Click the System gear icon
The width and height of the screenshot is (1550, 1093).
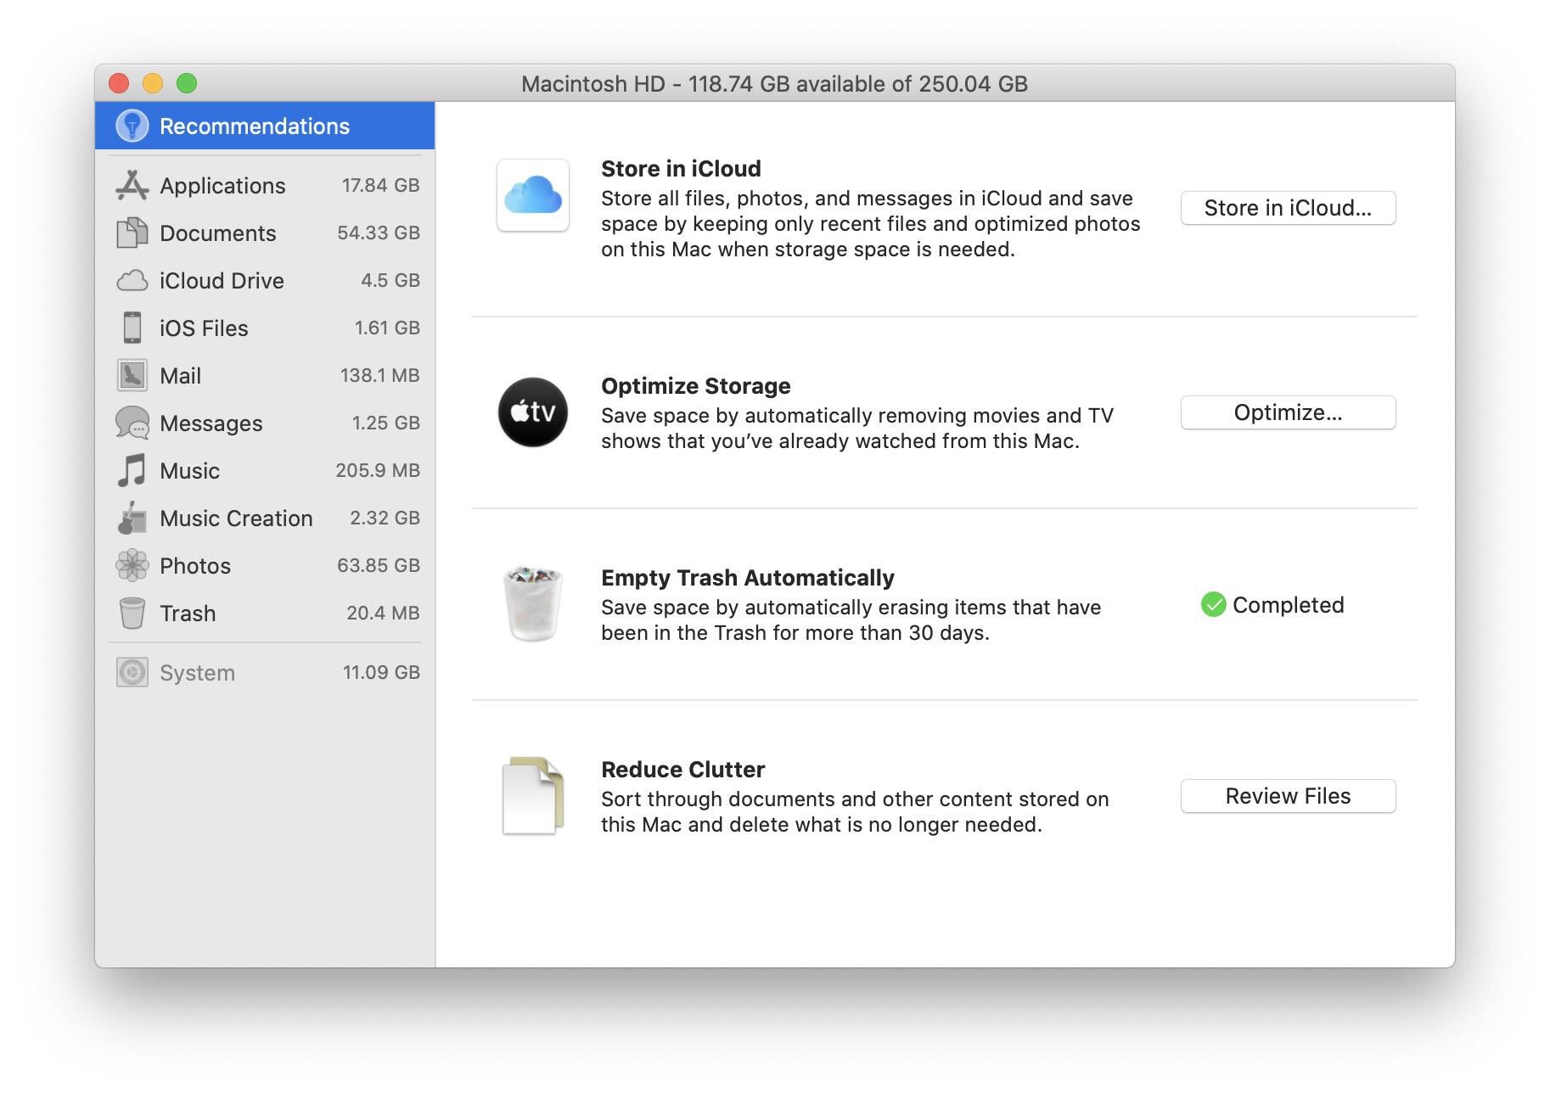(132, 672)
